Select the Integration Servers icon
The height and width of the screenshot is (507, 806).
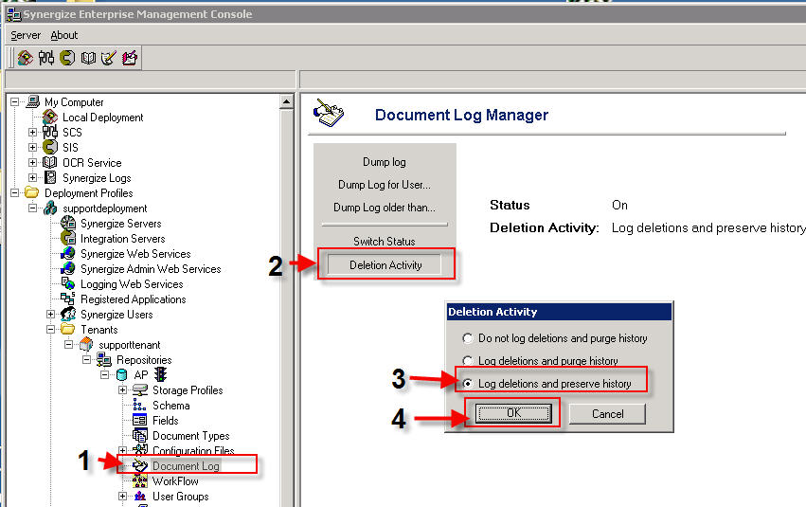(68, 238)
